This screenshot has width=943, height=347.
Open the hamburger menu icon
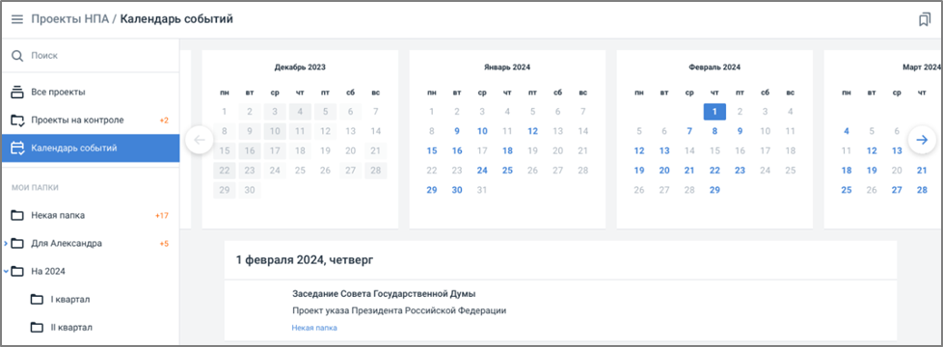point(16,19)
